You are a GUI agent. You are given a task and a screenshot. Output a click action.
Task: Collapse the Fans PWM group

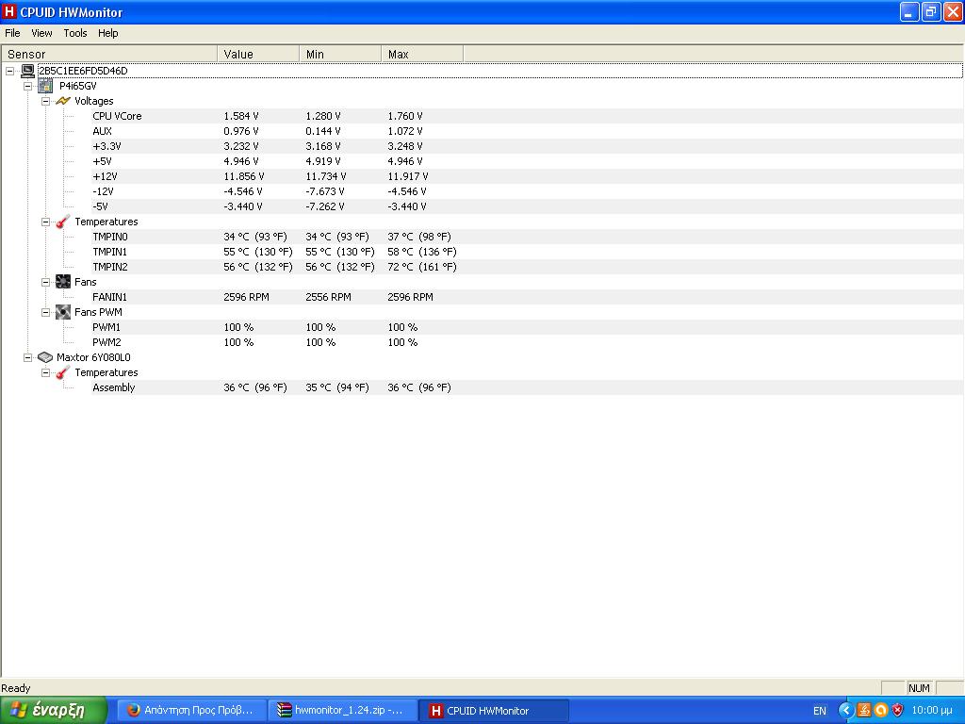pyautogui.click(x=45, y=312)
